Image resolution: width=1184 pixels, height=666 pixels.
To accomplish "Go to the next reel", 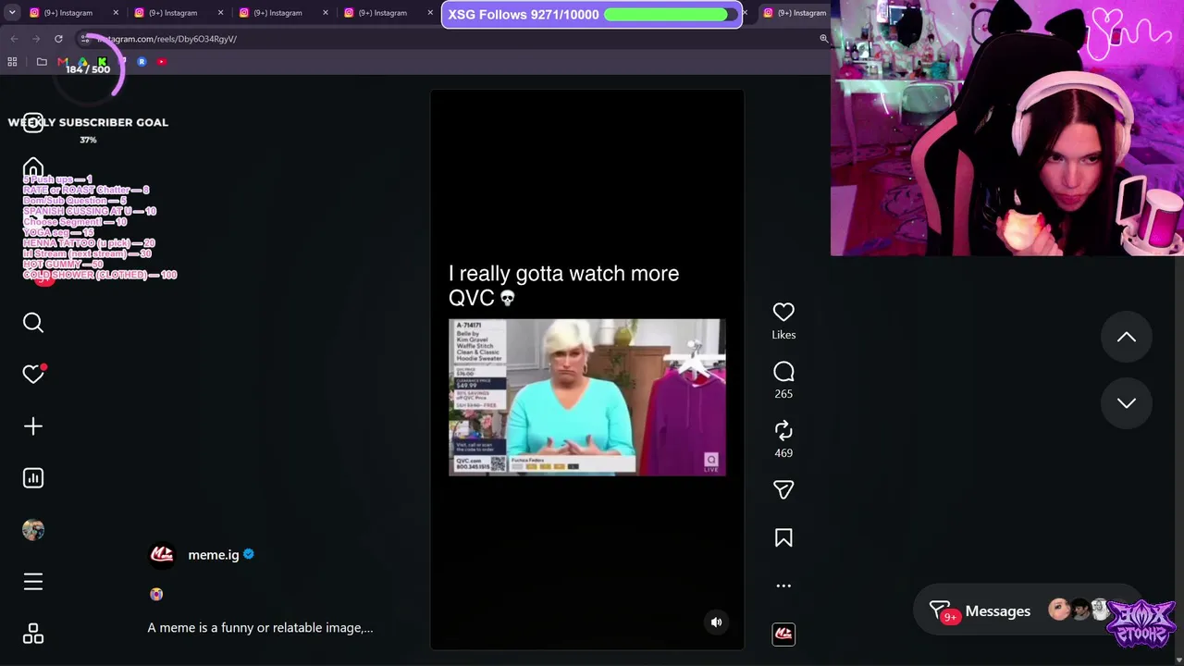I will coord(1126,402).
